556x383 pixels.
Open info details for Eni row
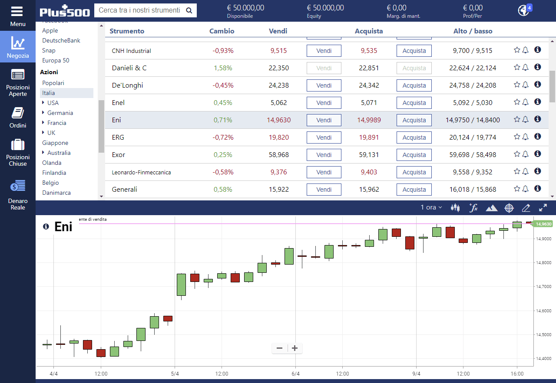[537, 119]
